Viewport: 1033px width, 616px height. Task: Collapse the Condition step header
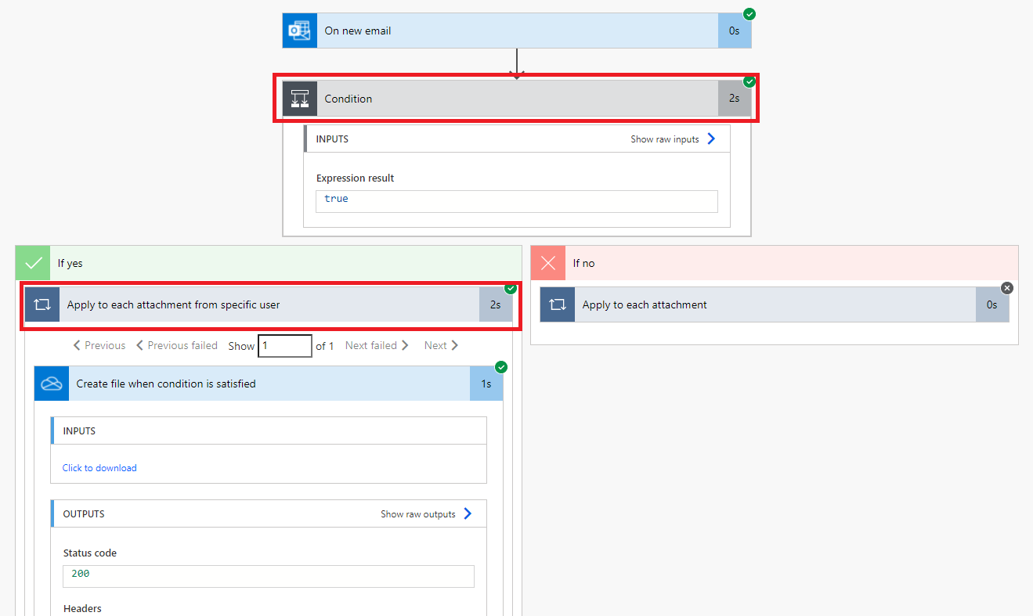click(x=517, y=99)
